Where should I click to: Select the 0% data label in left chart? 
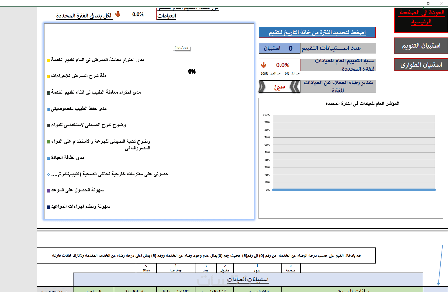192,72
